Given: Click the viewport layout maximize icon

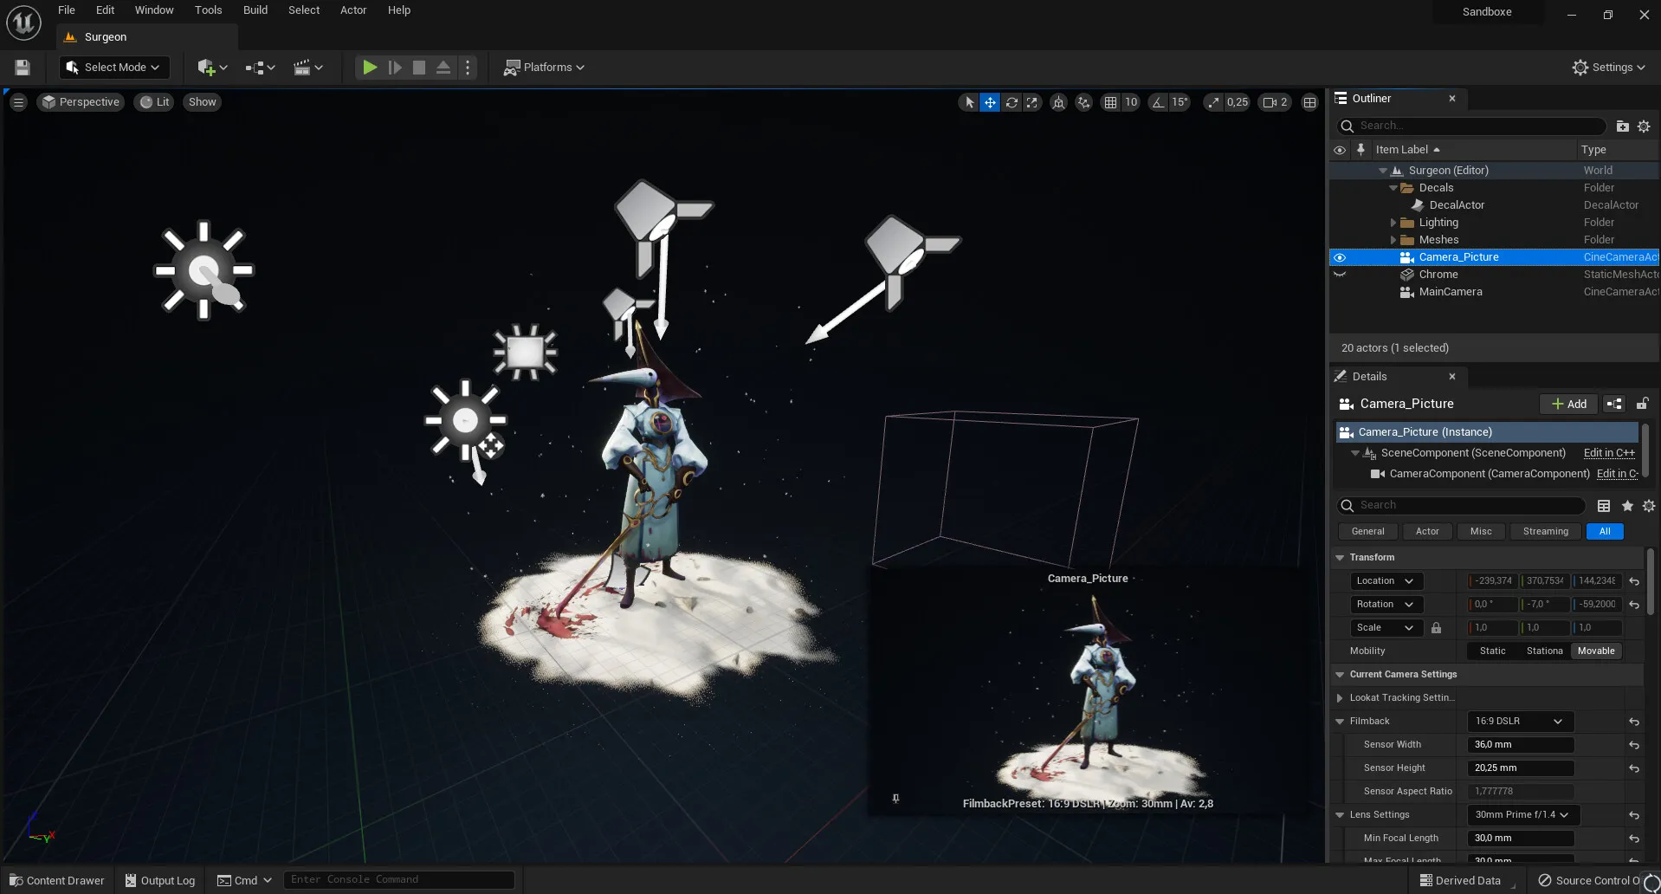Looking at the screenshot, I should tap(1309, 102).
